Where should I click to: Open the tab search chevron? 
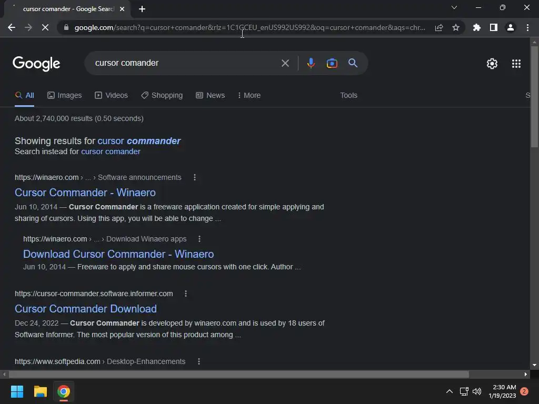tap(454, 7)
